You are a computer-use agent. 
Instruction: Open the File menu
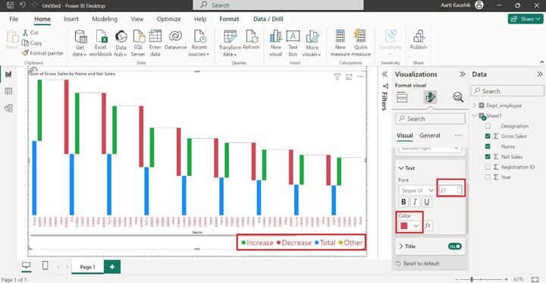coord(14,19)
